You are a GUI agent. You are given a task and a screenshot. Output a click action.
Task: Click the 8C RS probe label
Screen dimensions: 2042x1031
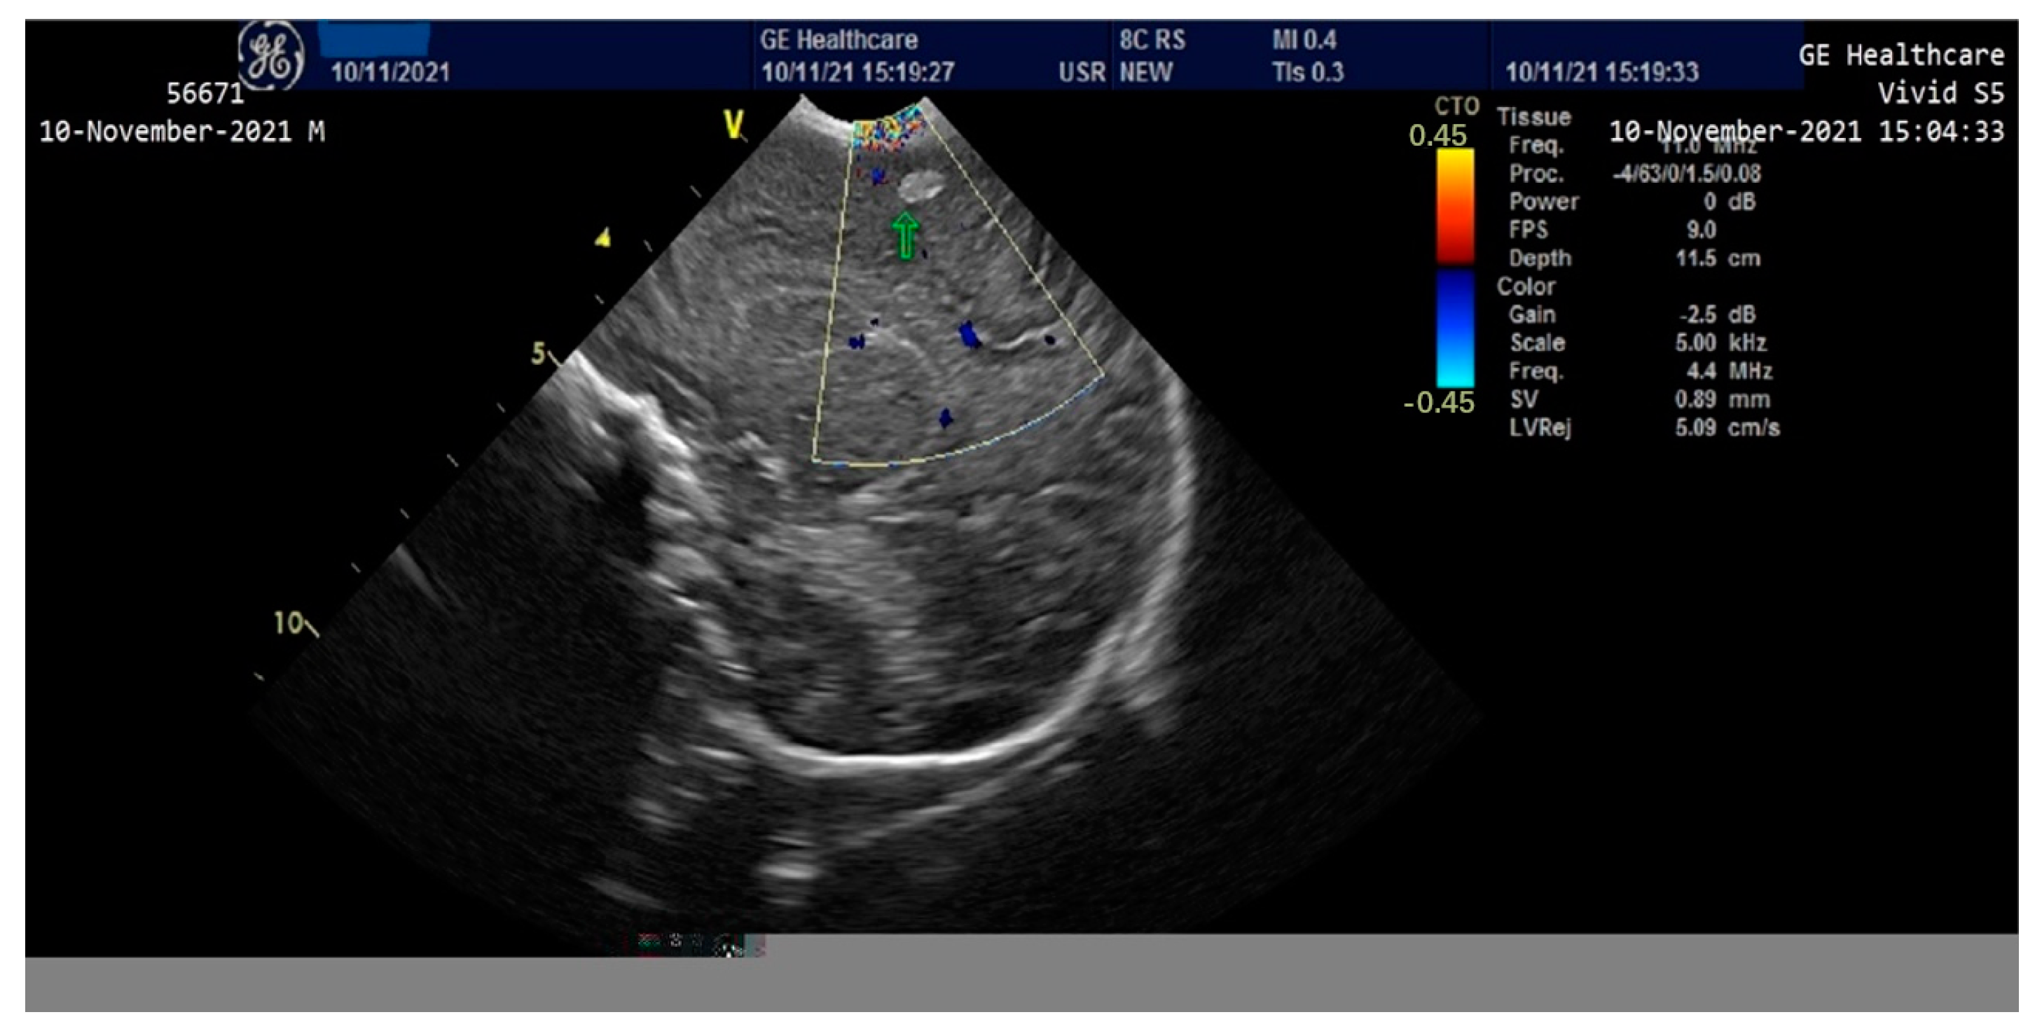tap(1152, 40)
